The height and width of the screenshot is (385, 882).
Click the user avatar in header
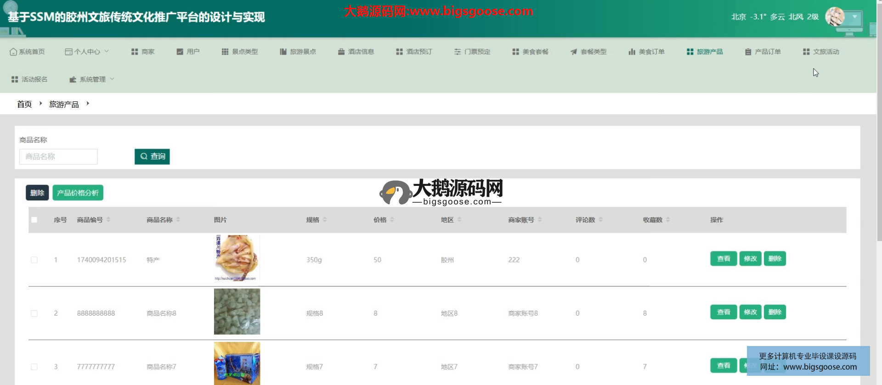835,17
